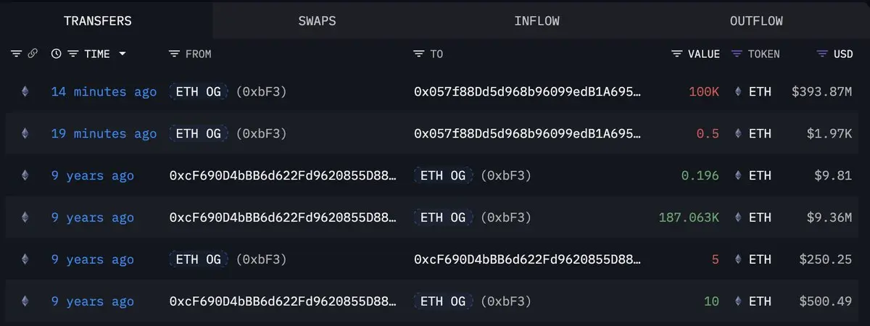This screenshot has width=870, height=326.
Task: Expand the TIME sort dropdown arrow
Action: point(123,54)
